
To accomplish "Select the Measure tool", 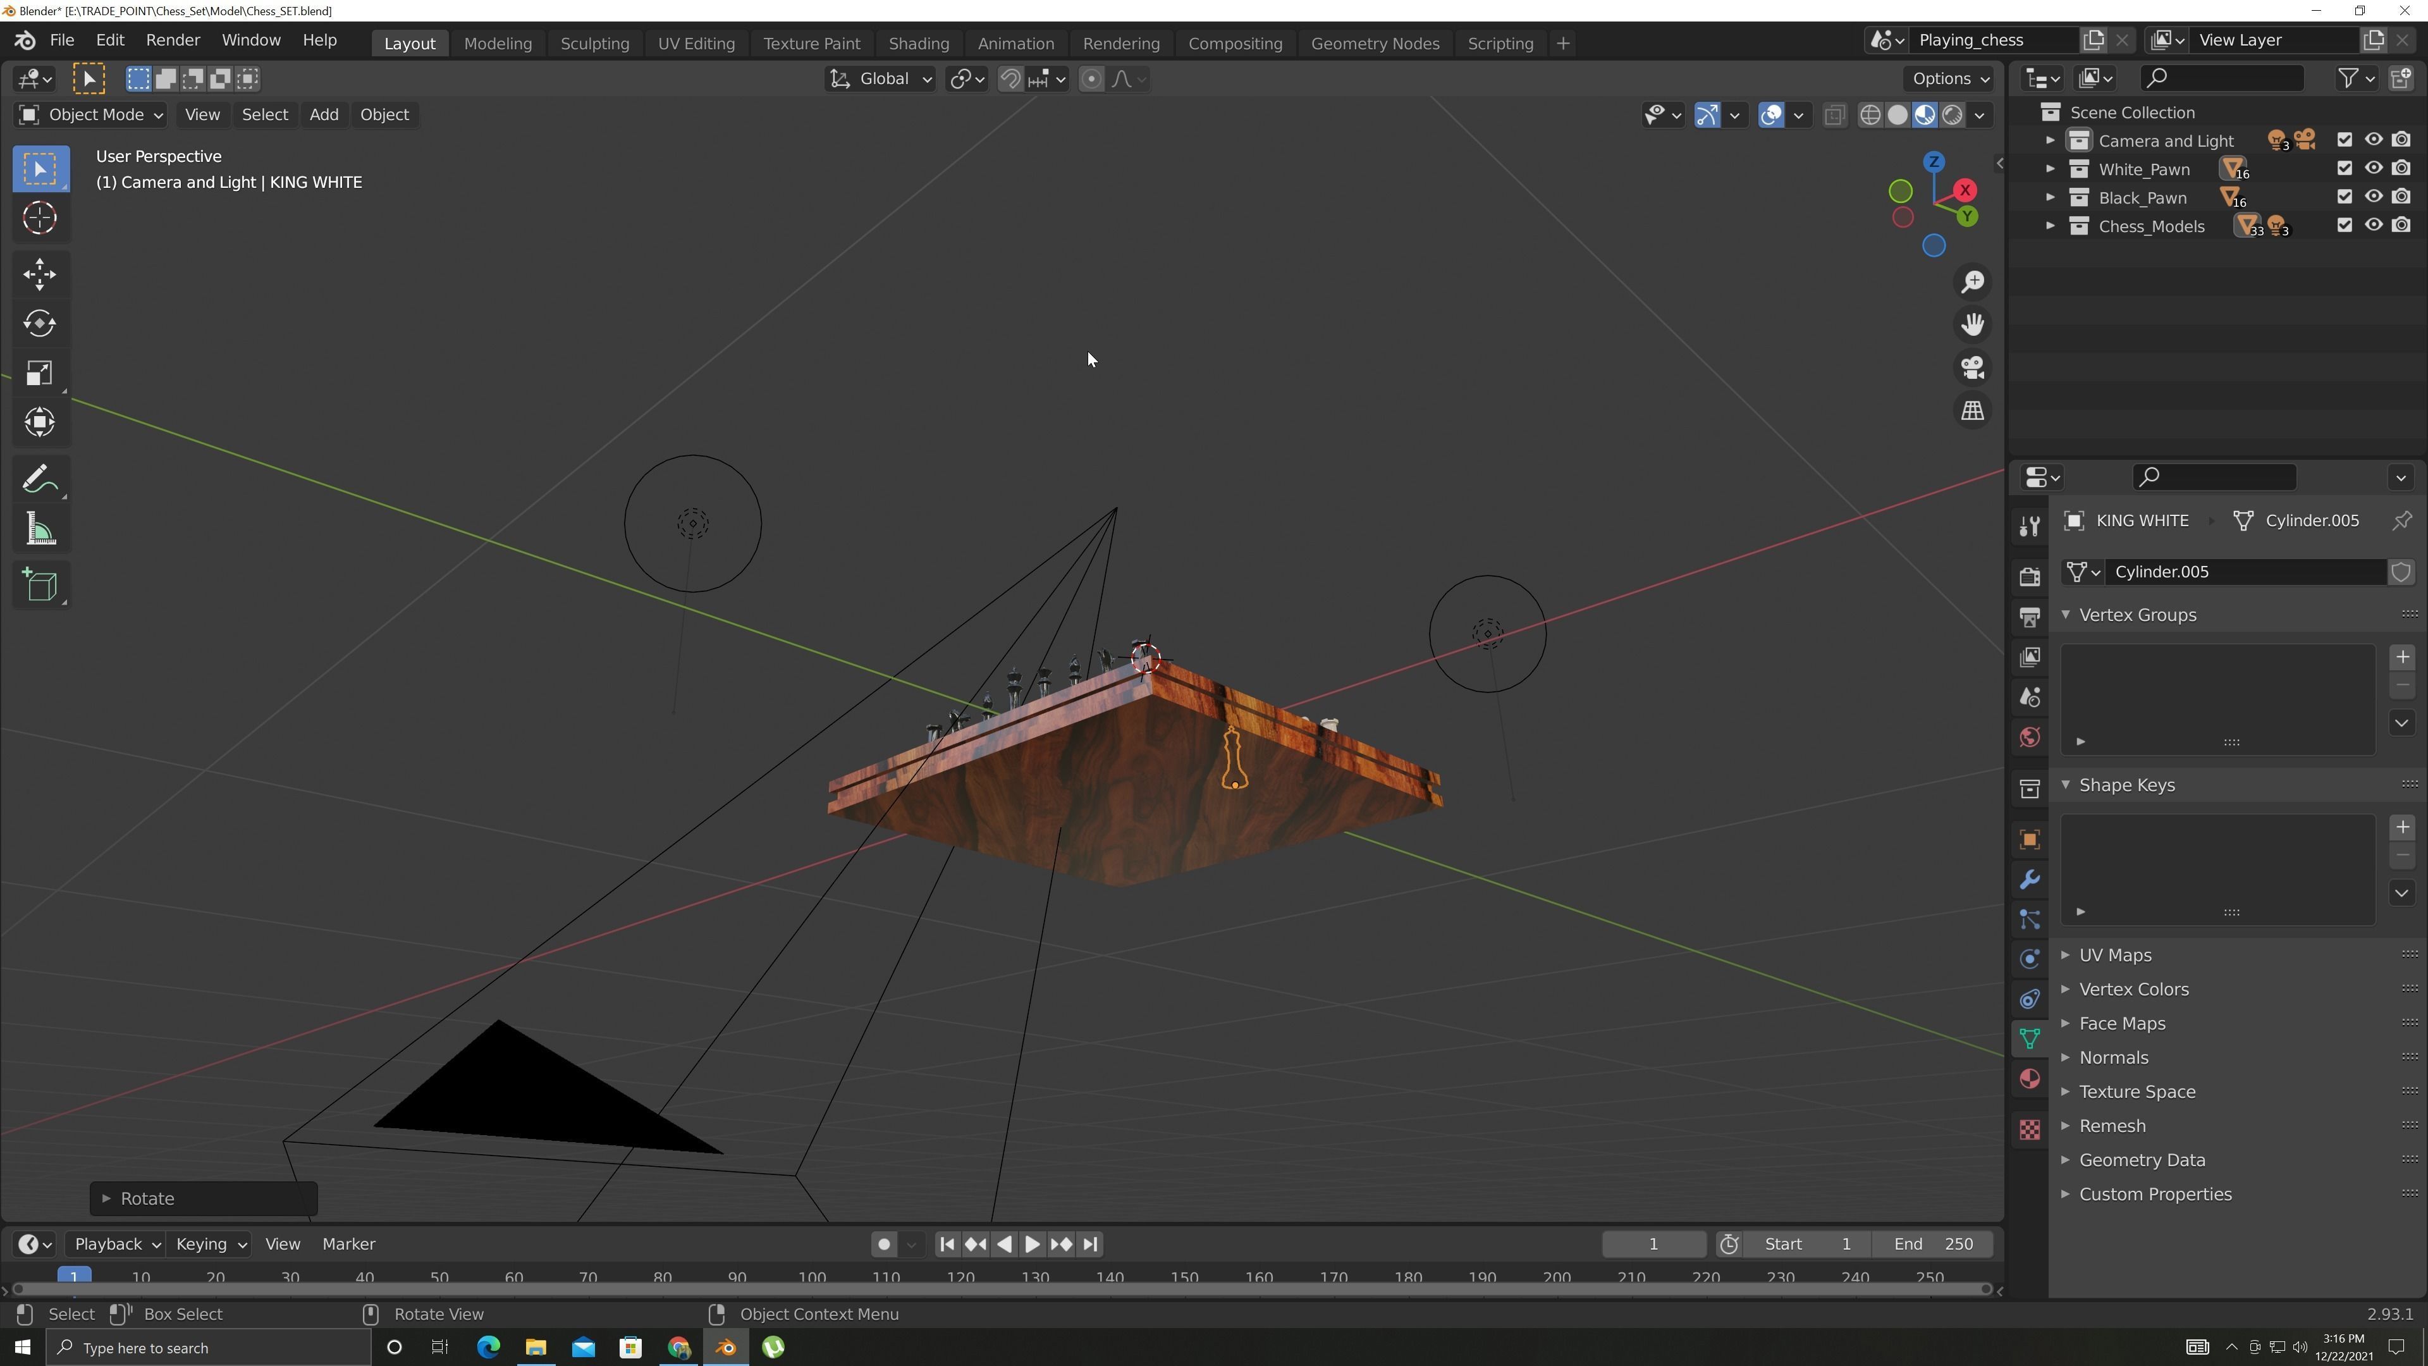I will 40,529.
